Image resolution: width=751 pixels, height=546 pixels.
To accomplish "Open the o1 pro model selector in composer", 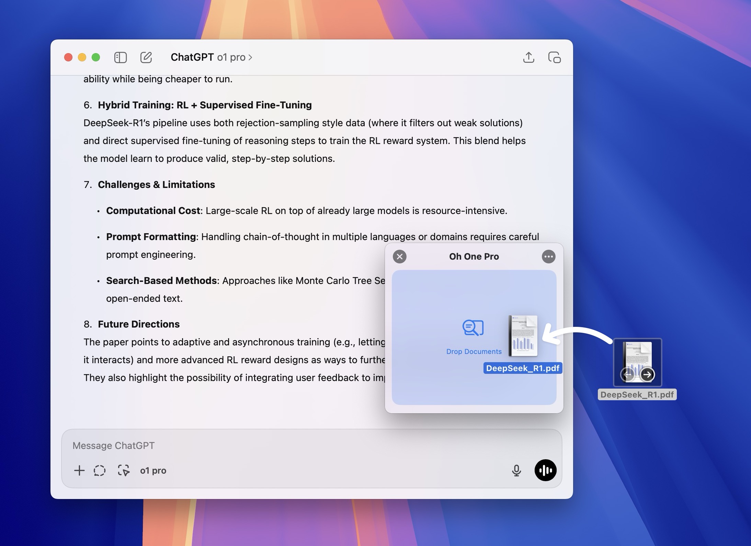I will [153, 471].
